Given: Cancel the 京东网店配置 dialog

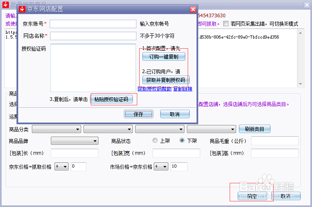Looking at the screenshot, I should tap(175, 114).
